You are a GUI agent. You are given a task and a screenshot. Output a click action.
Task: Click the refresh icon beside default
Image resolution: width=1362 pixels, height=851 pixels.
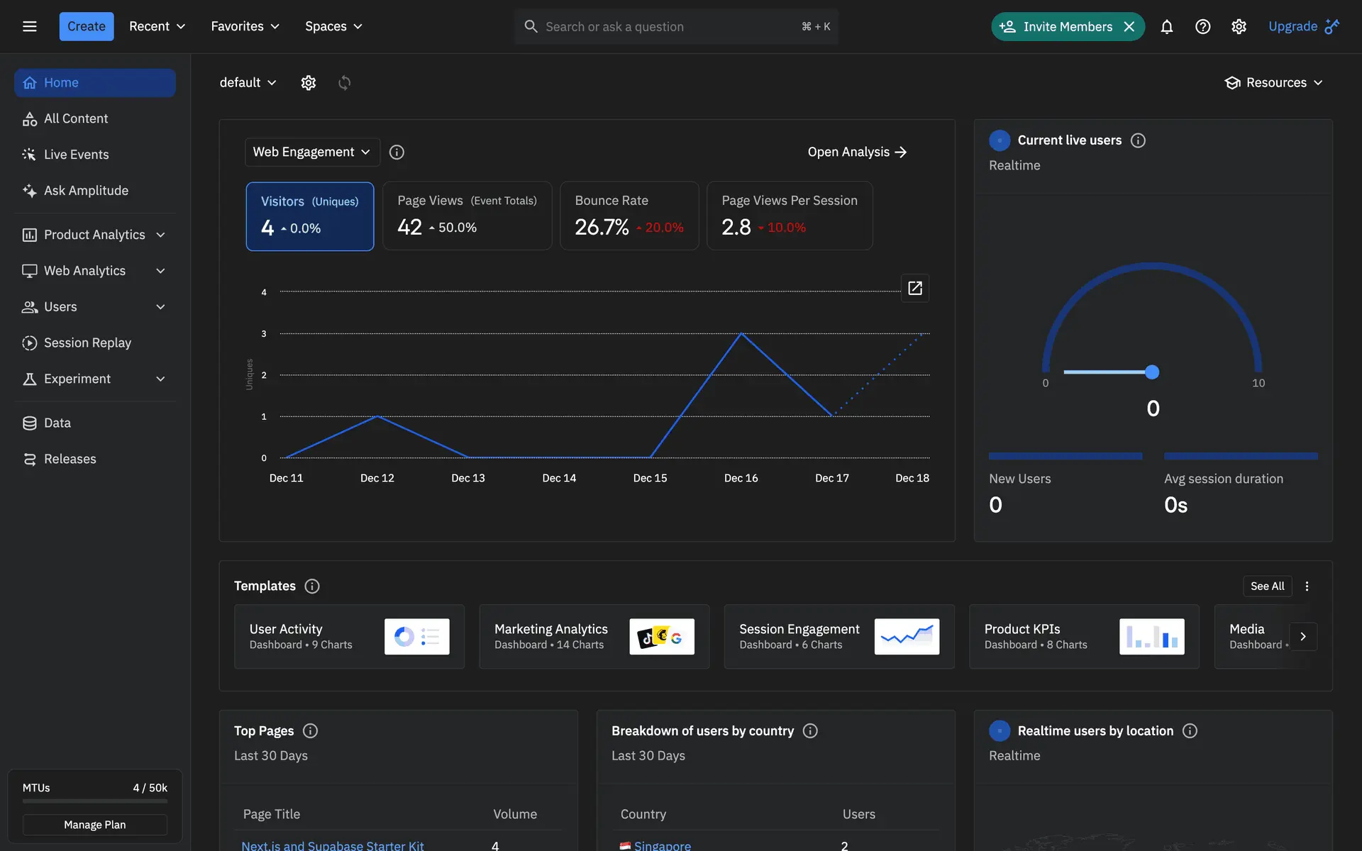pos(344,82)
